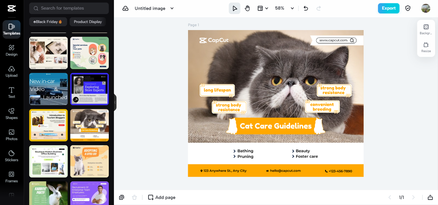Choose the New in-car Video template
The image size is (438, 205).
(48, 89)
